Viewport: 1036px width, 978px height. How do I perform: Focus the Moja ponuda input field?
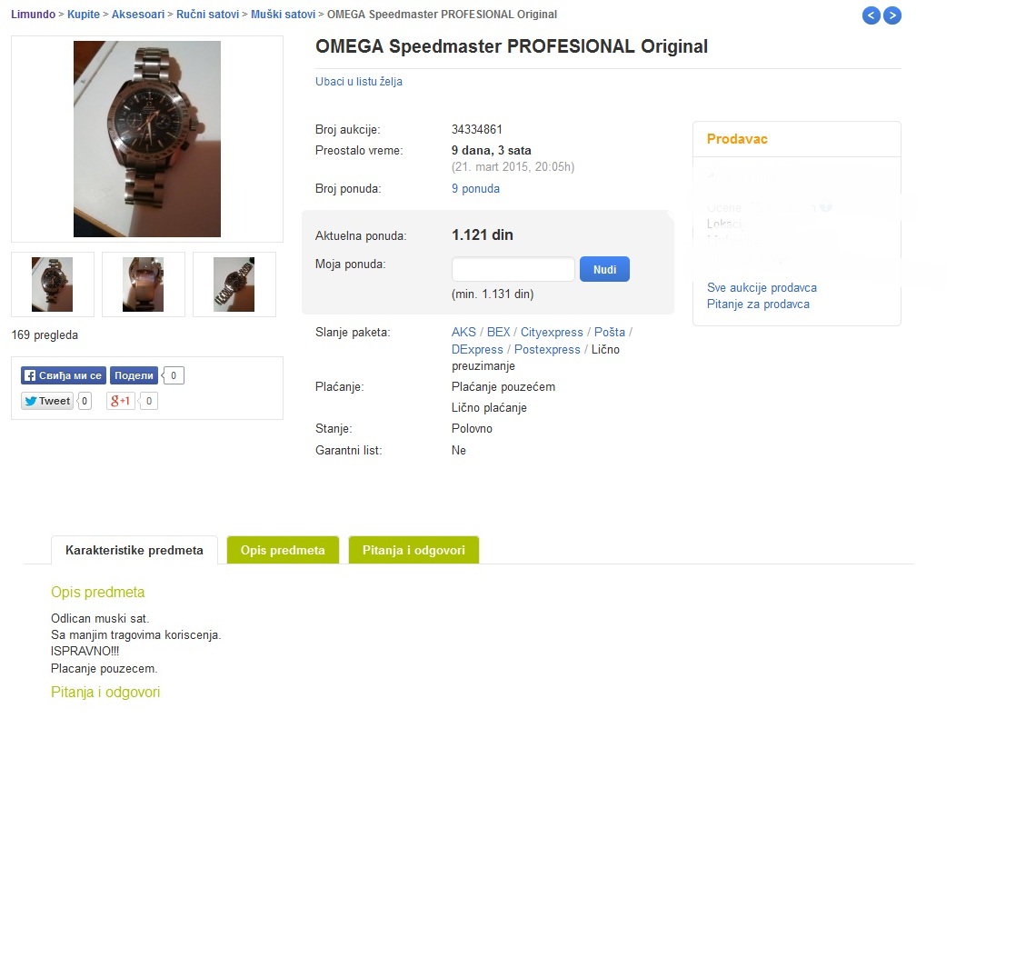click(x=513, y=269)
